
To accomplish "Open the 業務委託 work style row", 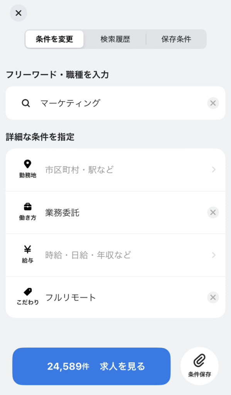I will [x=115, y=213].
